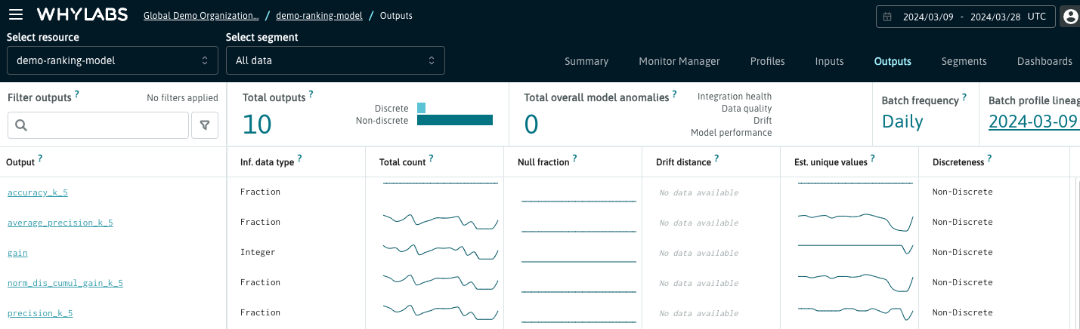Open help icon for Drift distance column

point(716,159)
